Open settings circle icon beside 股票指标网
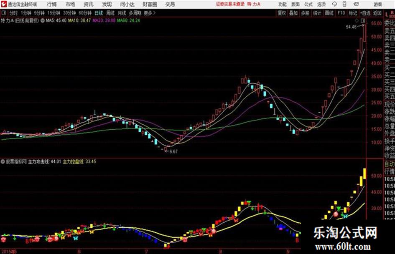The image size is (395, 254). [3, 161]
